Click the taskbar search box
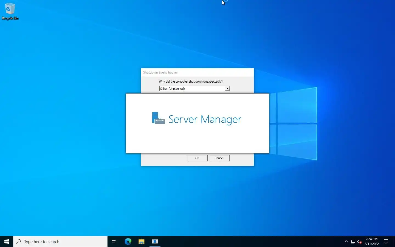The width and height of the screenshot is (395, 247). [x=60, y=242]
